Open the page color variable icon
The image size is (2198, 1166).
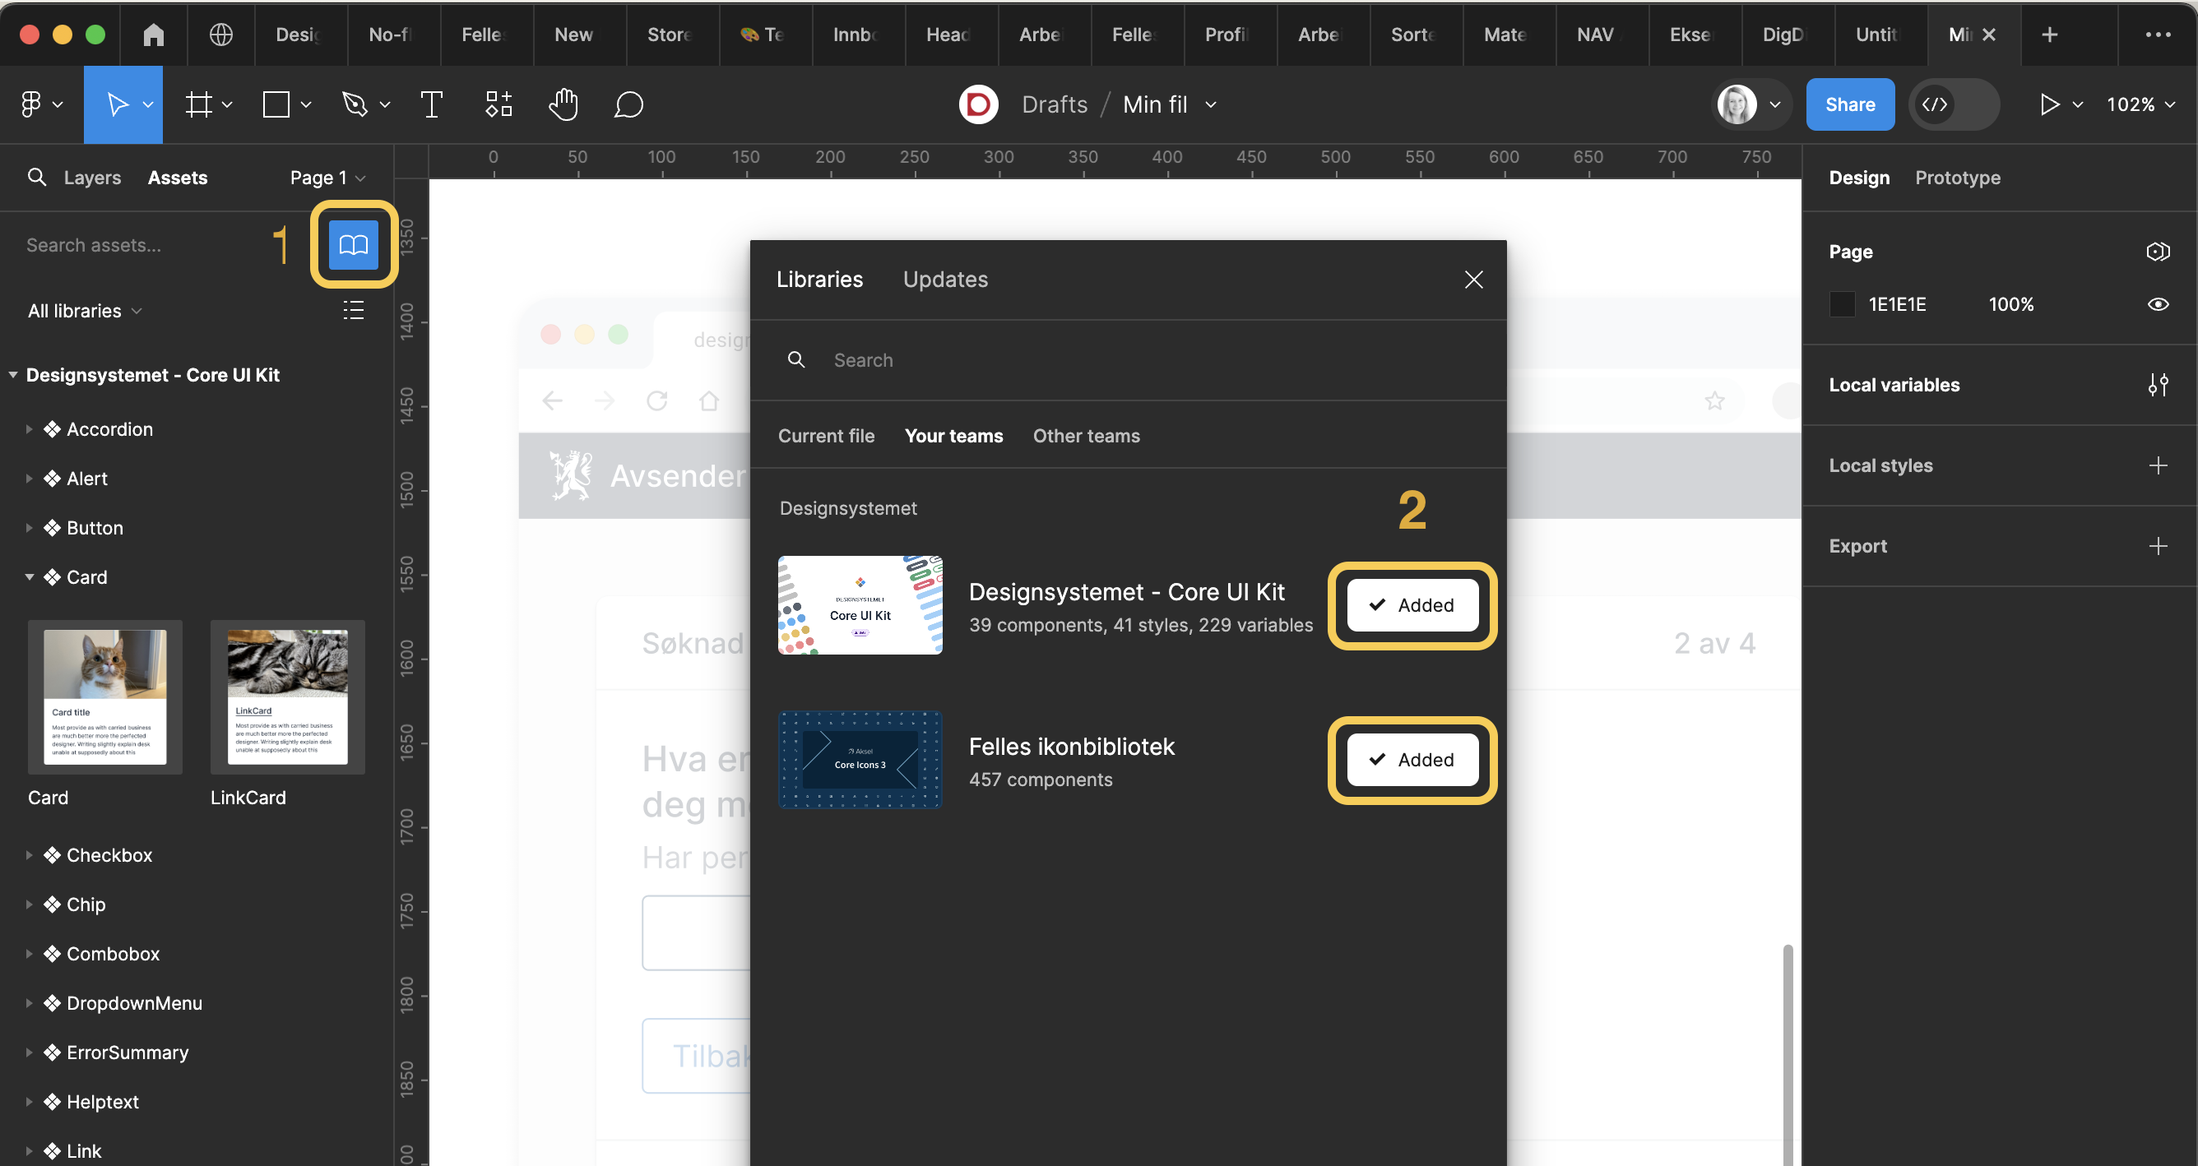click(2158, 252)
